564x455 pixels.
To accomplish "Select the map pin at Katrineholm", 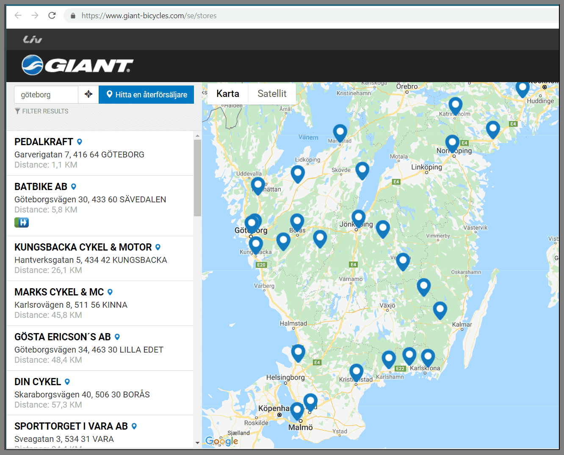I will 455,106.
